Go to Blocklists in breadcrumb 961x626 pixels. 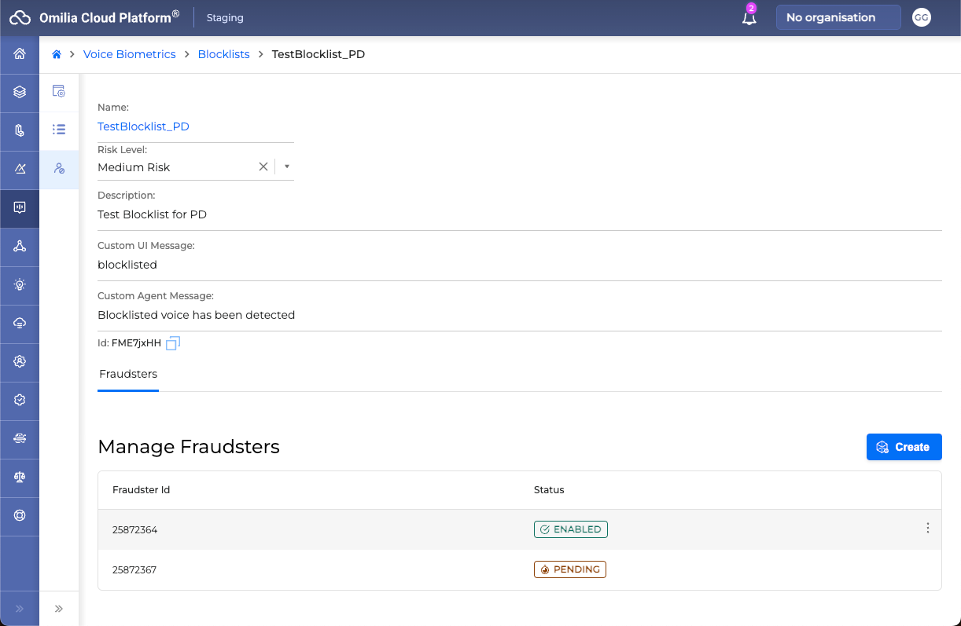tap(223, 54)
